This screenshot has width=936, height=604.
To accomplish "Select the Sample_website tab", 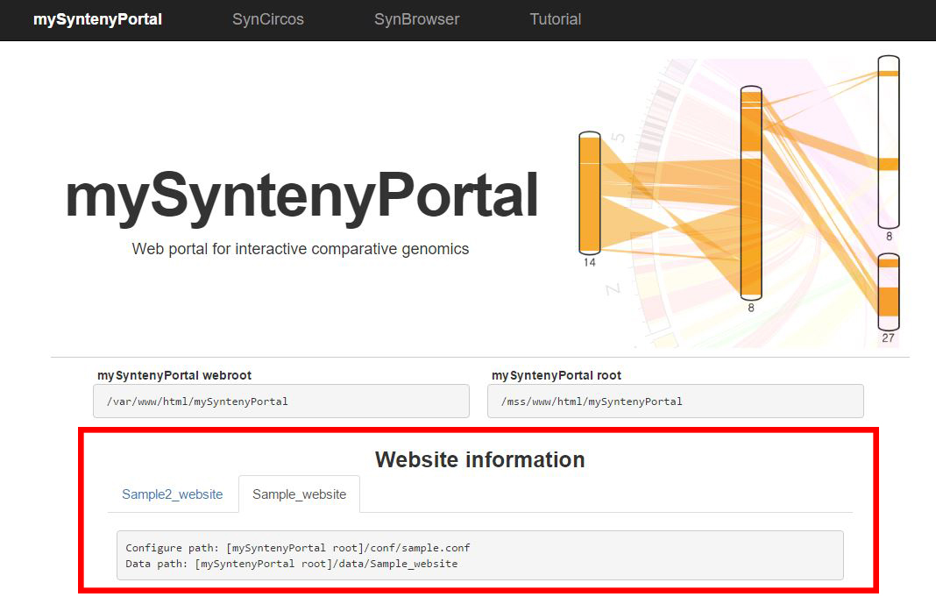I will pos(299,494).
